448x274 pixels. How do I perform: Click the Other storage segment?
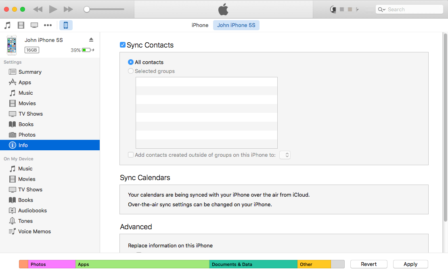coord(314,264)
